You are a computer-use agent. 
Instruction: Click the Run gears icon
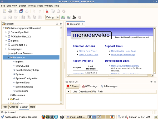[74, 17]
